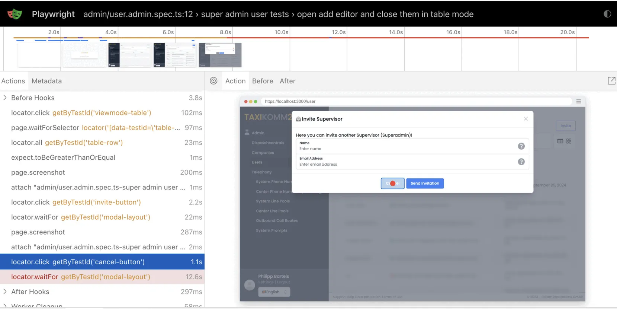This screenshot has width=617, height=309.
Task: Switch to the Metadata tab
Action: [x=46, y=81]
